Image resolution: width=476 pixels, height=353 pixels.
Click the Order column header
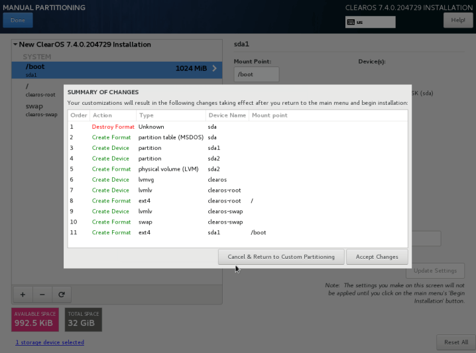(x=79, y=115)
